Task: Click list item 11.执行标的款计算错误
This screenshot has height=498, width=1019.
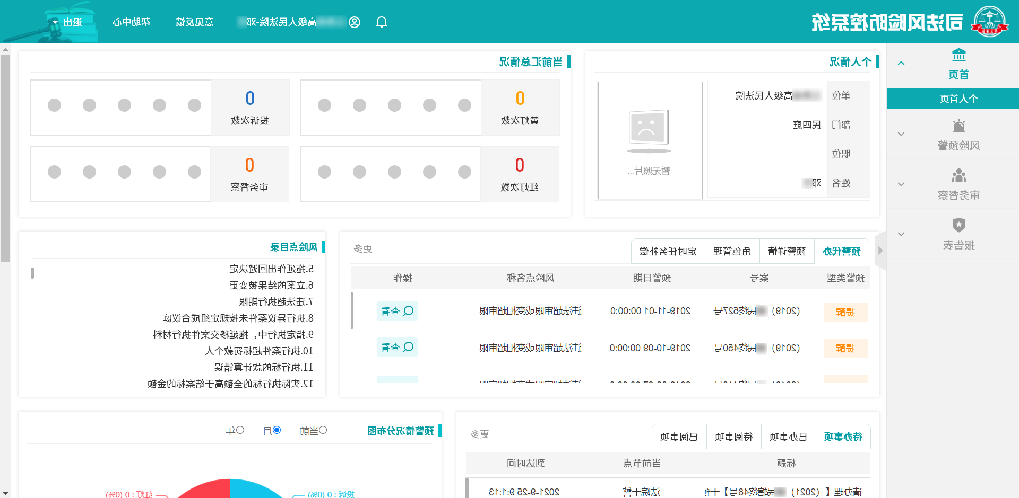Action: click(264, 367)
